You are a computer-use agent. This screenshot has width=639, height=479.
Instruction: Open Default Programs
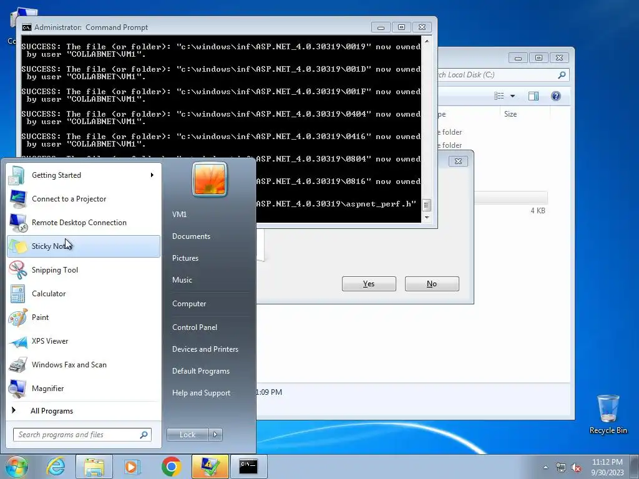201,371
